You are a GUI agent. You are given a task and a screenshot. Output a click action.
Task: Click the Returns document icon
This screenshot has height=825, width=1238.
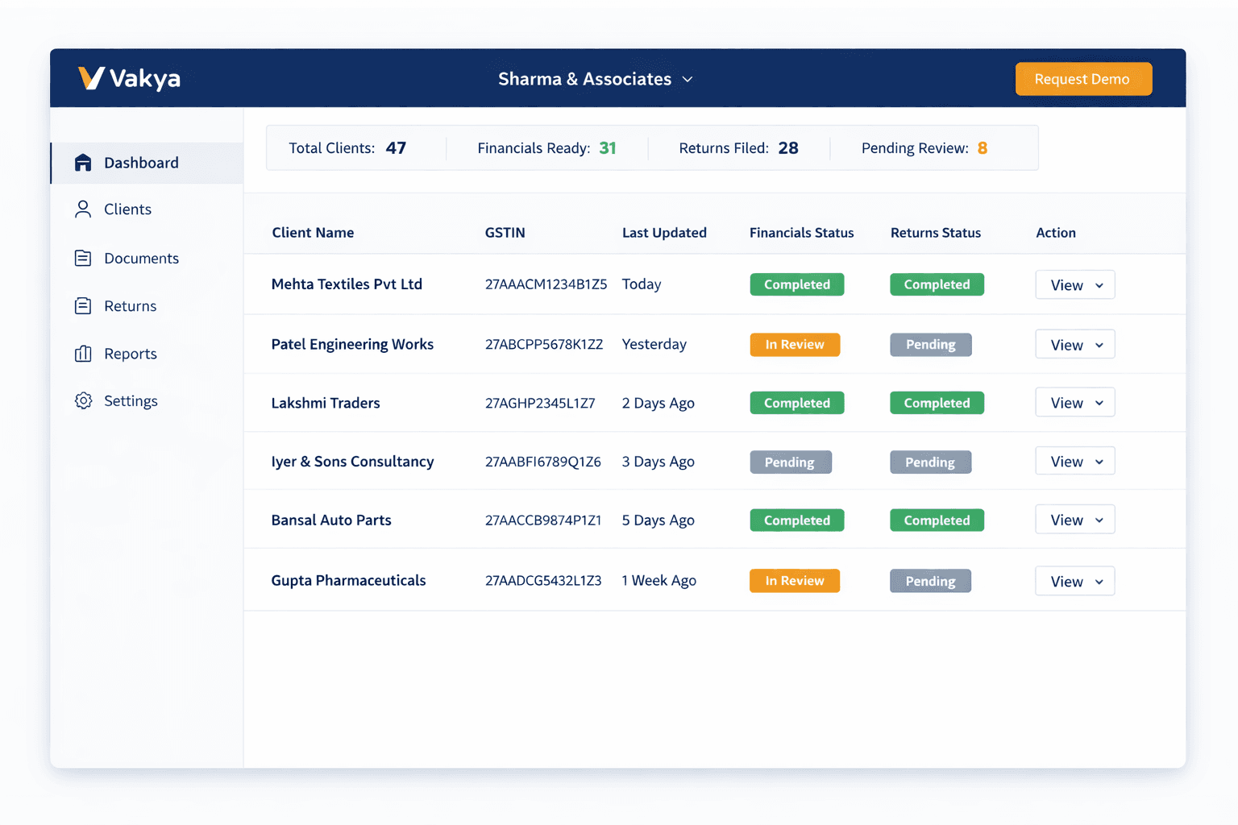[x=82, y=305]
